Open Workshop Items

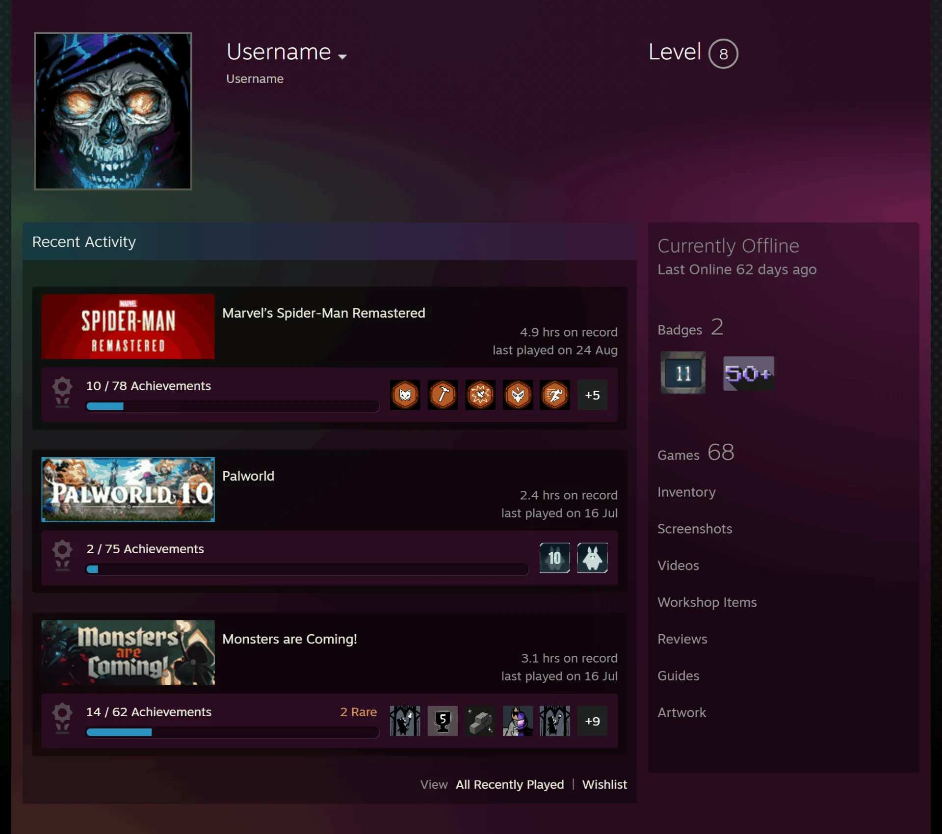tap(707, 602)
